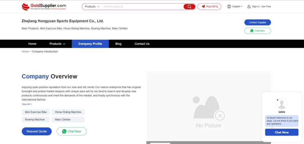Viewport: 304px width, 144px height.
Task: Open the Products category dropdown in search bar
Action: (92, 7)
